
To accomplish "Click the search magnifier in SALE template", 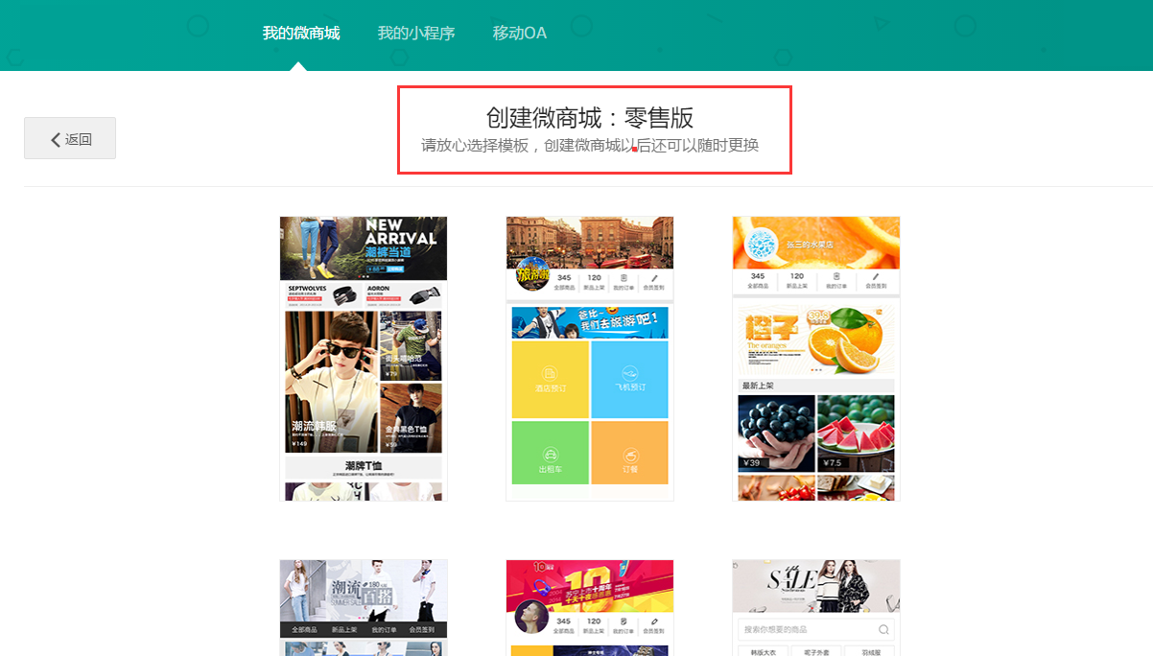I will click(x=883, y=630).
